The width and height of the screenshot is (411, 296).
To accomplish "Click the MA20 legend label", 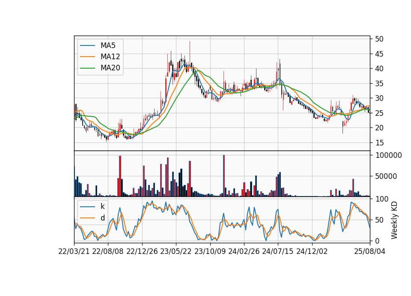I will 110,68.
